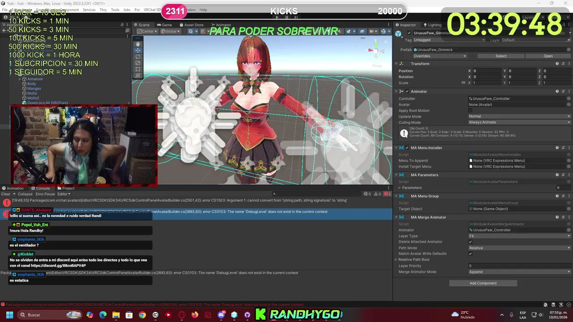Click the Scene orientation gizmo cube
The image size is (573, 322).
tap(376, 51)
